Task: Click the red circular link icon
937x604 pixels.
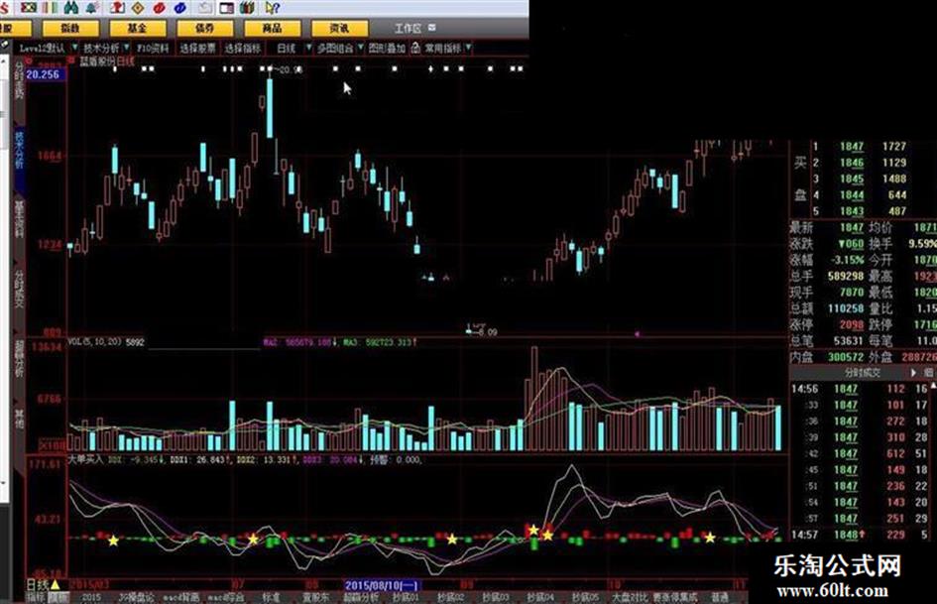Action: pyautogui.click(x=160, y=8)
